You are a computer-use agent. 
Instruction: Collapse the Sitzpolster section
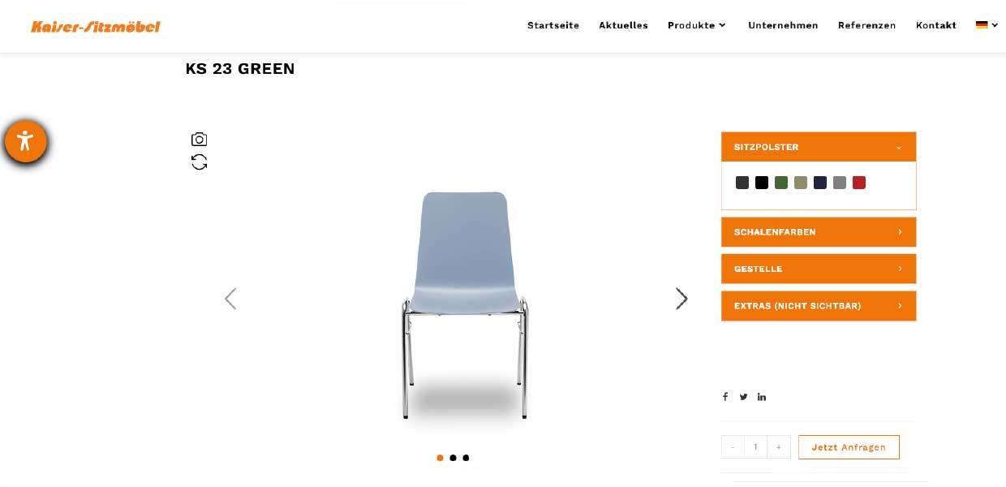pyautogui.click(x=819, y=147)
